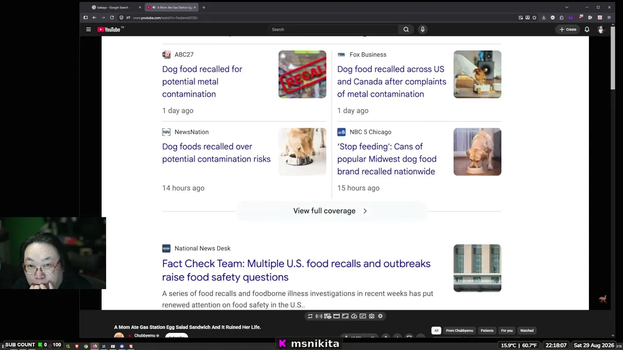Close the Izakaya Google Search tab

coord(140,7)
